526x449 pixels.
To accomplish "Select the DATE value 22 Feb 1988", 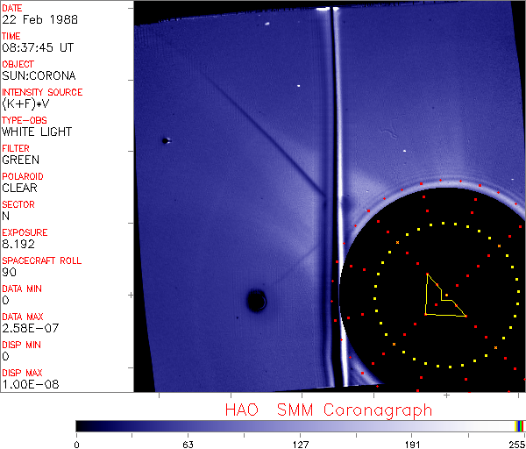I will (x=32, y=20).
